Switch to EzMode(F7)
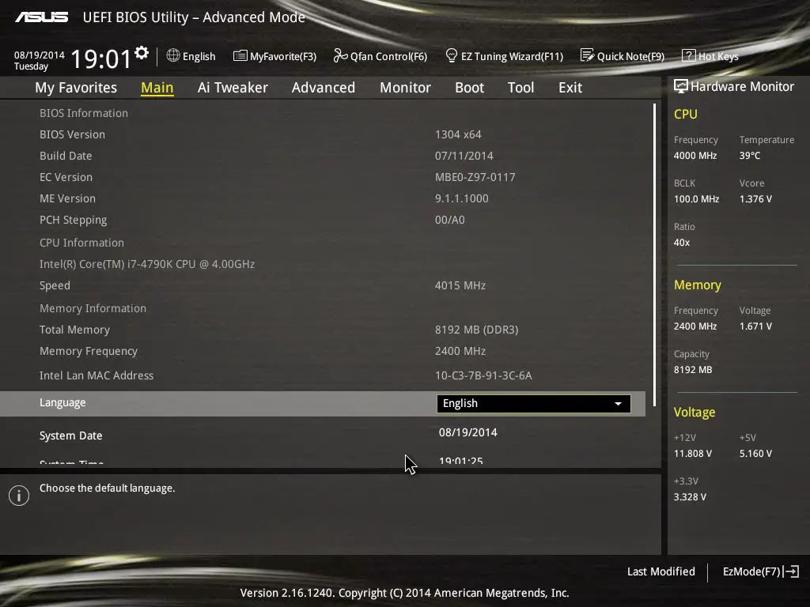Viewport: 810px width, 607px height. pos(761,572)
